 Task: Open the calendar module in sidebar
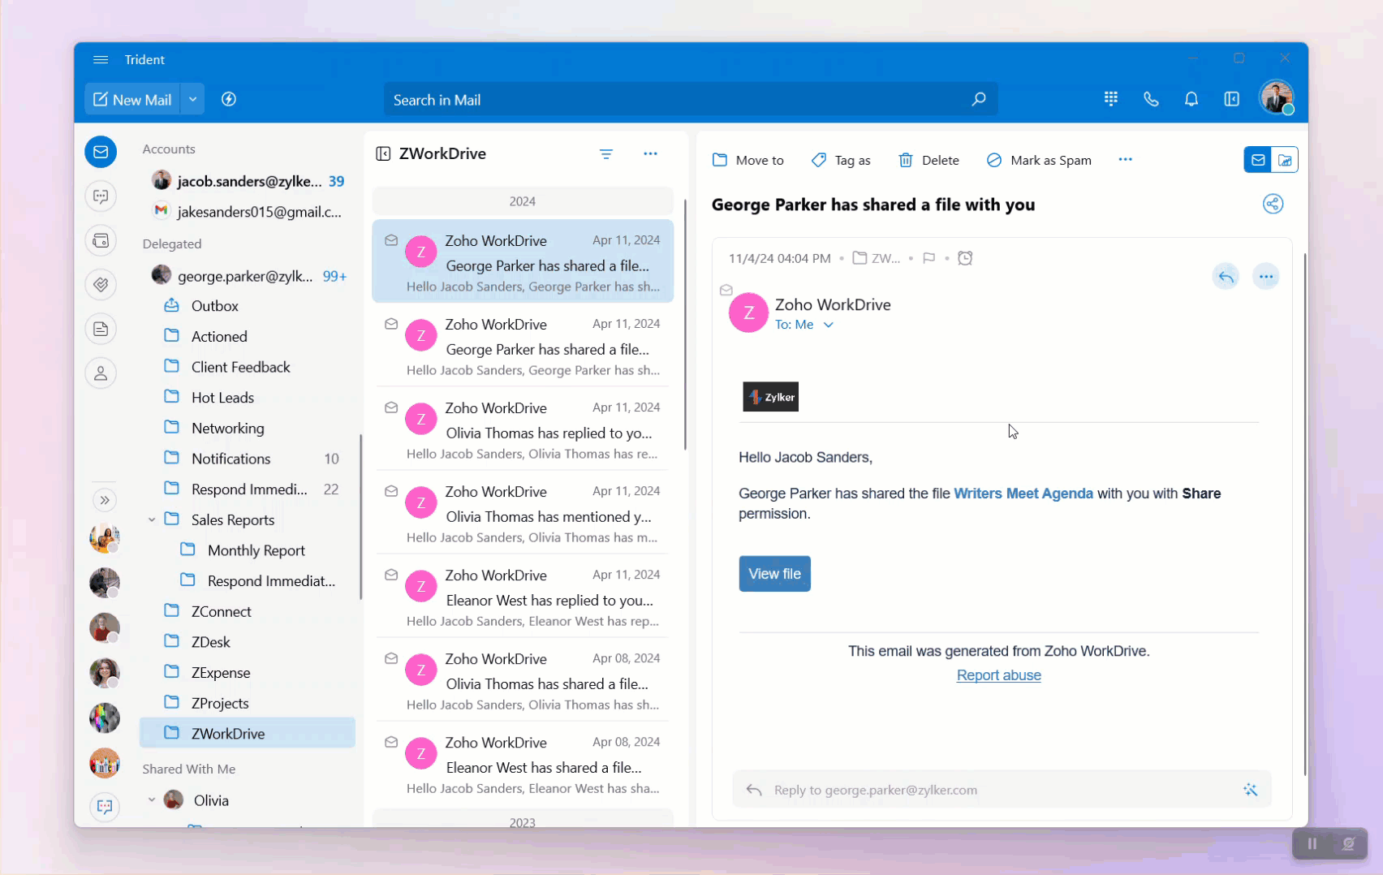[101, 240]
